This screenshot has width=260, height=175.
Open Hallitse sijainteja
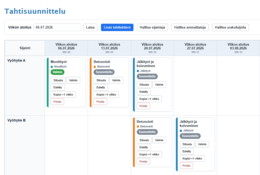click(x=152, y=27)
